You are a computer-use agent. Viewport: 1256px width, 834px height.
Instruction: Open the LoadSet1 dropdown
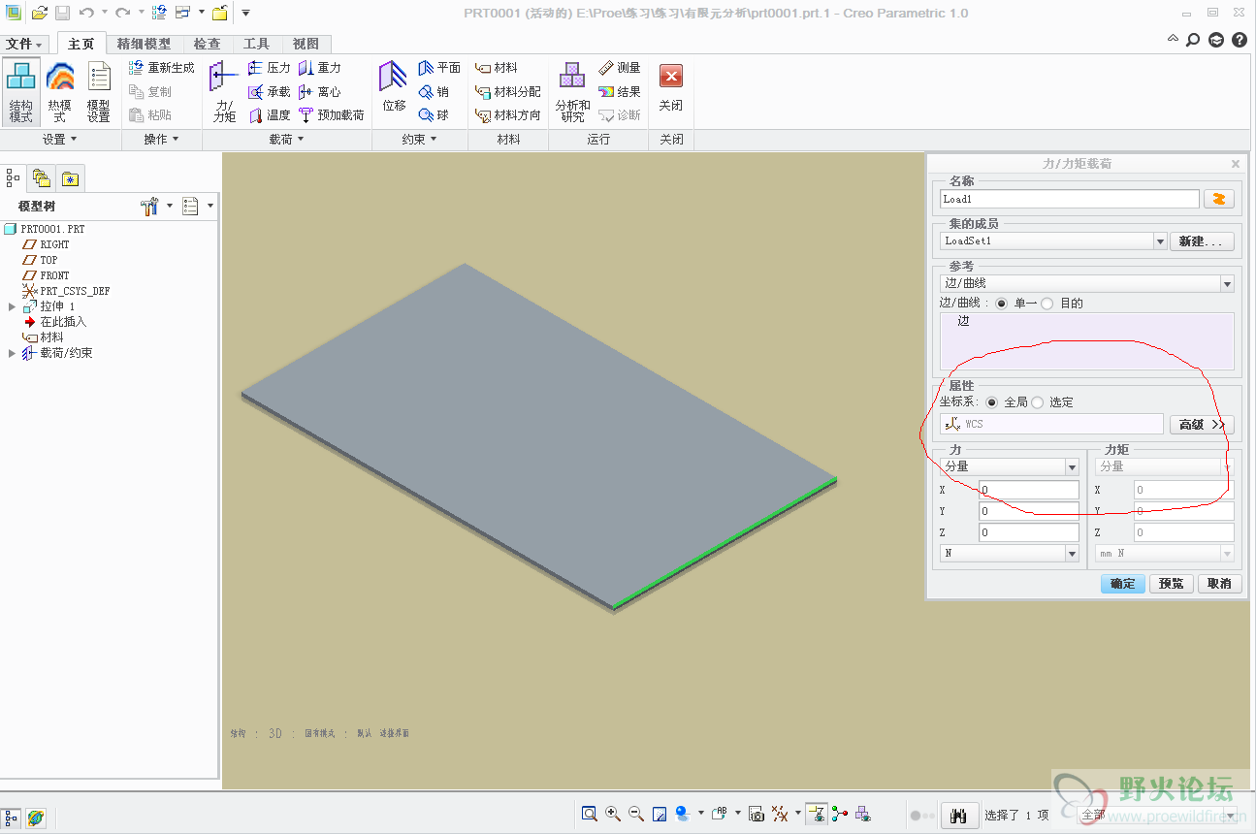[1160, 241]
